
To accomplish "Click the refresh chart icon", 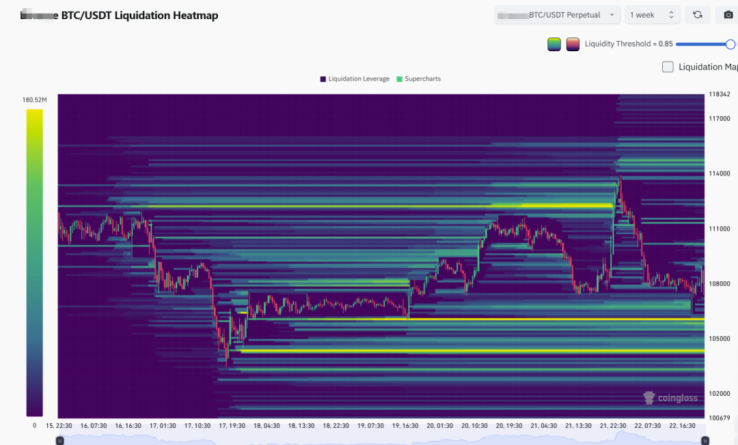I will [x=697, y=15].
